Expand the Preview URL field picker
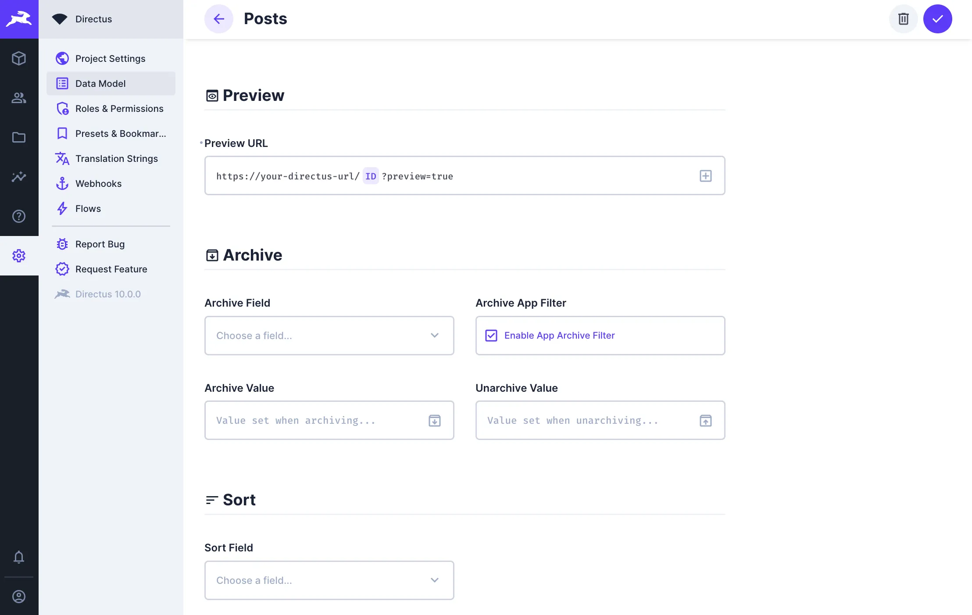The height and width of the screenshot is (615, 972). [x=705, y=176]
